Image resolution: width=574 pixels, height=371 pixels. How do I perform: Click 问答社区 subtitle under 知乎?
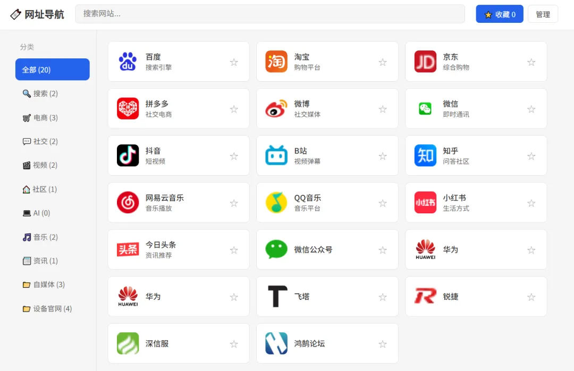click(456, 161)
